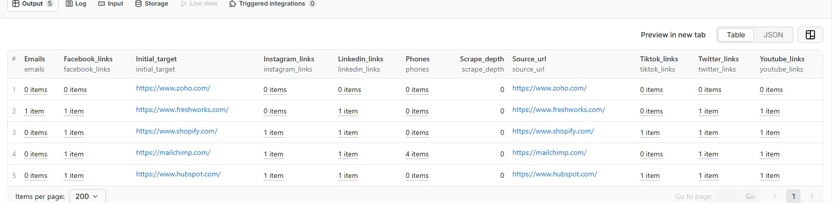Click Youtube_links '1 item' in shopify row
The height and width of the screenshot is (203, 834).
770,133
